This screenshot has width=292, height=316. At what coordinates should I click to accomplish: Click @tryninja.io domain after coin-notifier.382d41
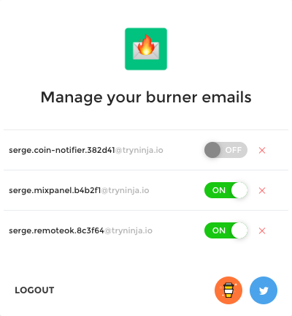coord(139,150)
